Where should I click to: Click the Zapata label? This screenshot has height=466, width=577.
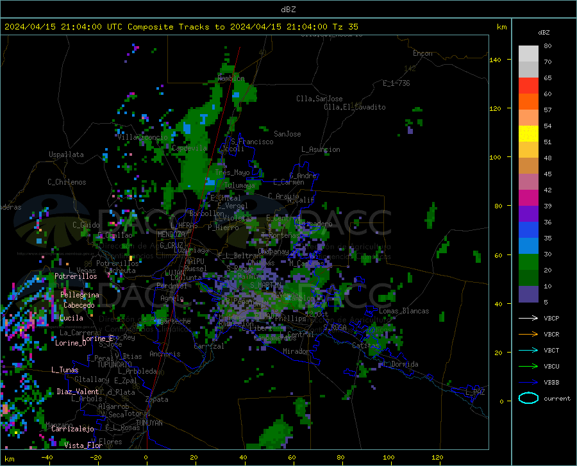tap(157, 399)
